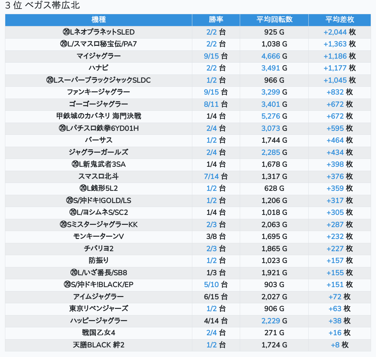Open the +1,363 difference value link
Viewport: 376px width, 357px height.
click(x=335, y=44)
